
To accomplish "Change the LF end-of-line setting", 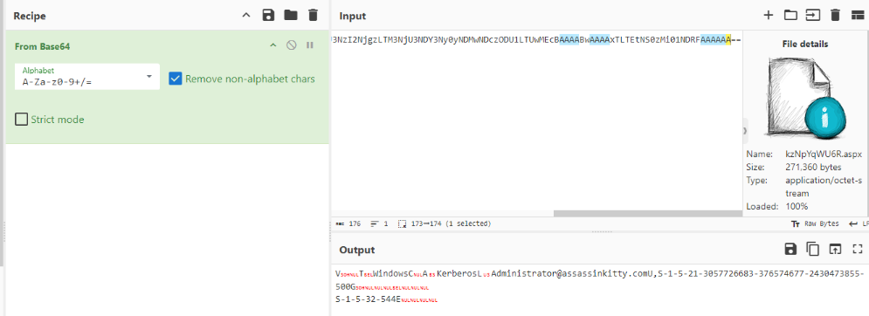I will point(859,224).
